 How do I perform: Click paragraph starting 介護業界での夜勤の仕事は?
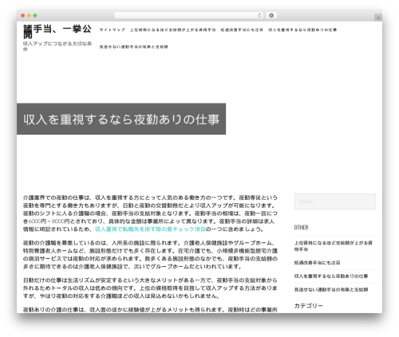pos(150,214)
